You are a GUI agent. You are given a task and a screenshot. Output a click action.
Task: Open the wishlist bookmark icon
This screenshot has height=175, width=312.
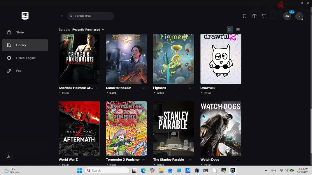(245, 16)
